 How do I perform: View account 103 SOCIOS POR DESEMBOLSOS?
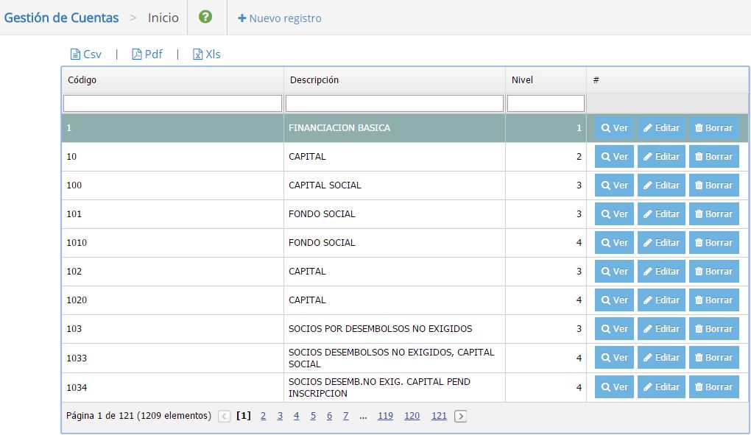(614, 329)
